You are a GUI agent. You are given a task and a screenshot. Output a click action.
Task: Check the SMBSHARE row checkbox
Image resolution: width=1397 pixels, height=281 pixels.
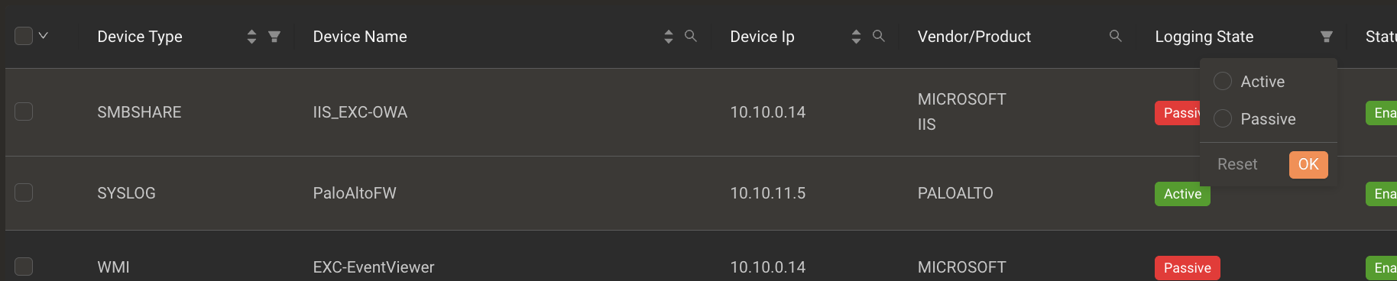[x=24, y=111]
